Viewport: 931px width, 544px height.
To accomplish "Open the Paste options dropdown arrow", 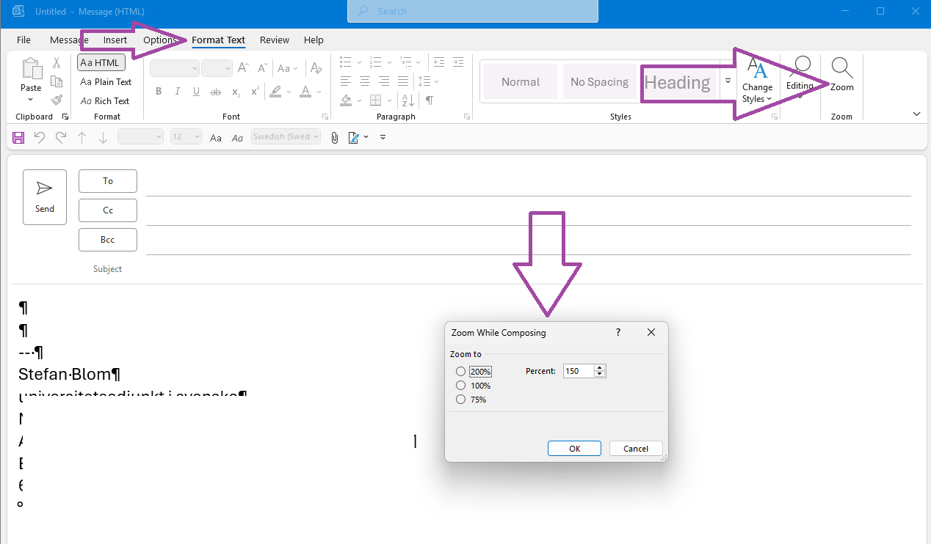I will coord(31,99).
